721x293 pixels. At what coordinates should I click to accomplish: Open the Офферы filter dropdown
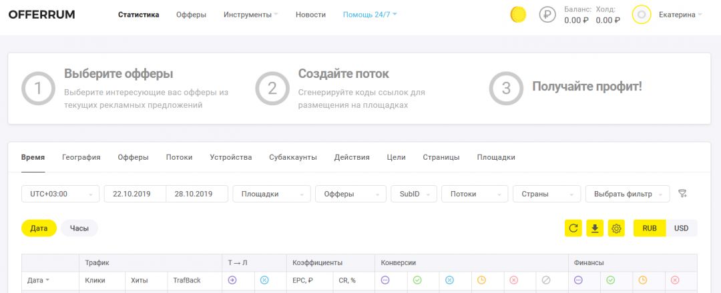point(351,194)
